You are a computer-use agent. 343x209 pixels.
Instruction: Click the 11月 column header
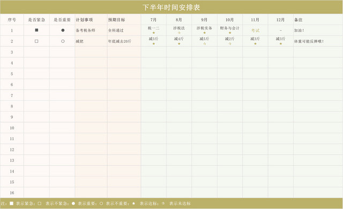(x=255, y=20)
